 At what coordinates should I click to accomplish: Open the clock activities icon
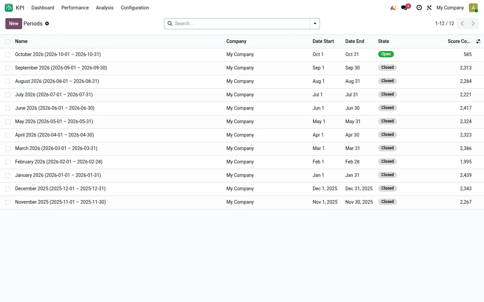coord(419,8)
